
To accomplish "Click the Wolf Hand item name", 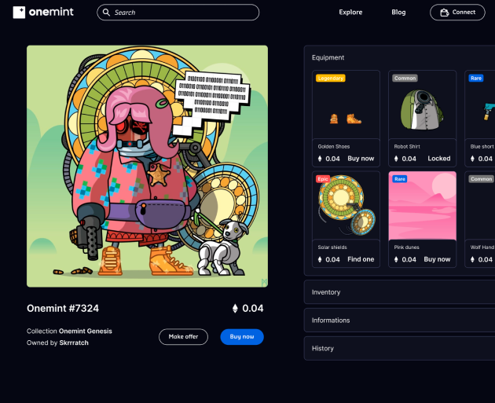I will tap(482, 247).
